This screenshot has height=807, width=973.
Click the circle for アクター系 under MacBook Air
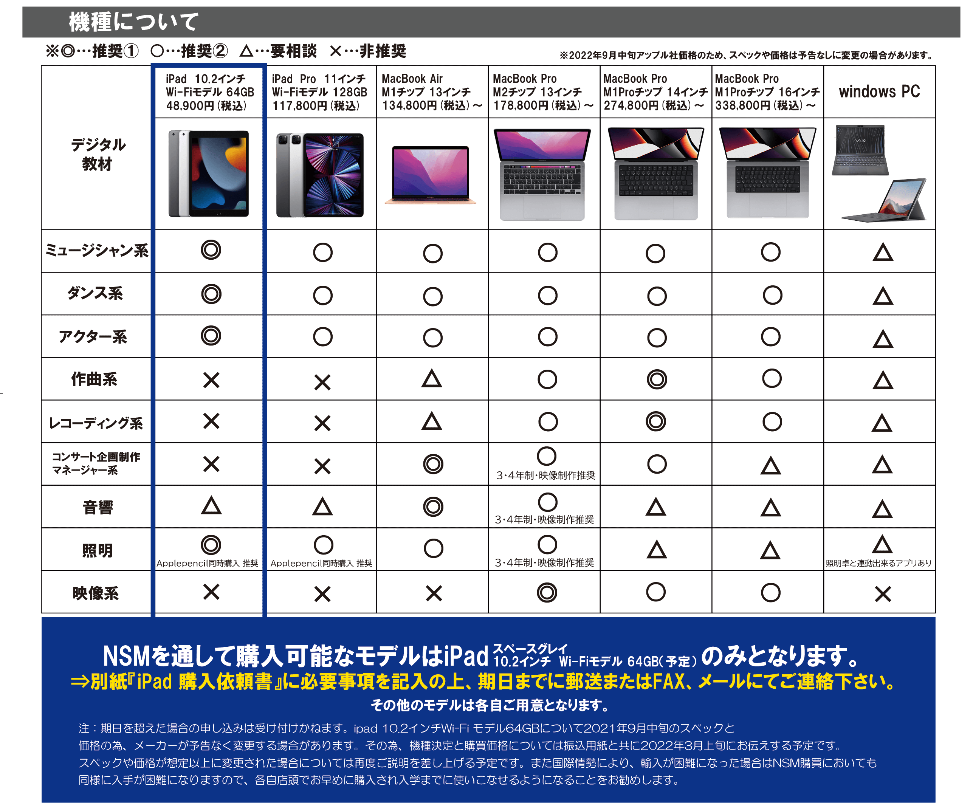click(433, 338)
